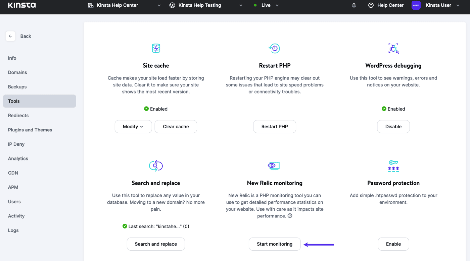Click the Password protection key icon
470x261 pixels.
(x=393, y=166)
